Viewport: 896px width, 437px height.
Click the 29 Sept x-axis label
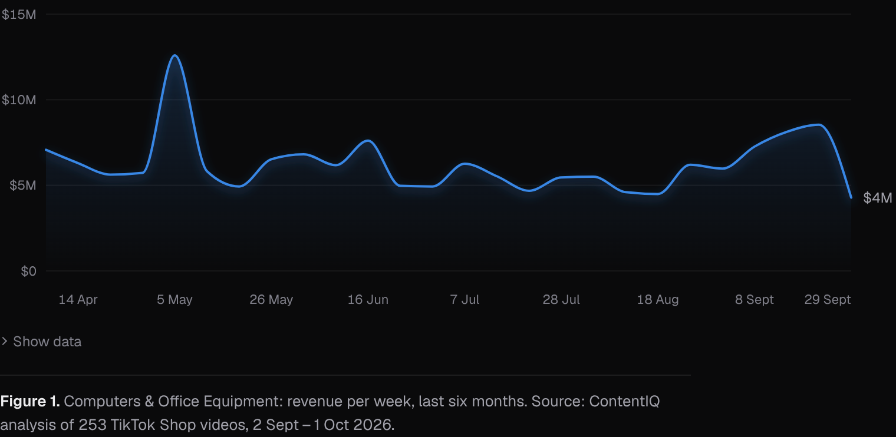tap(828, 300)
